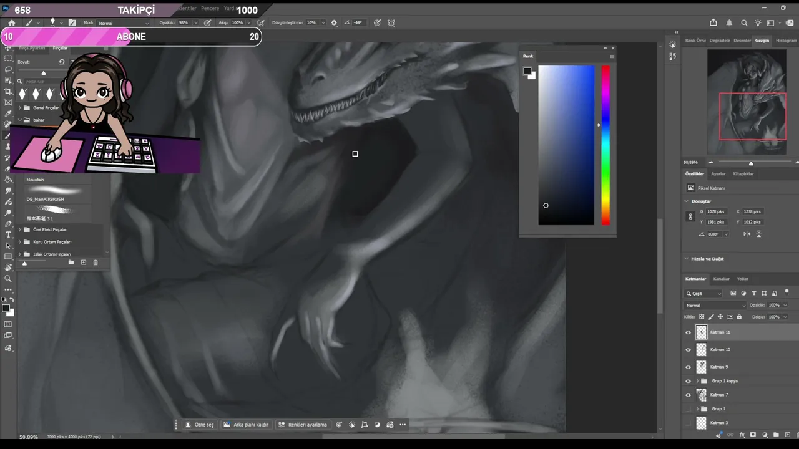Expand the Özel Efekt Fırçaları folder
Screen dimensions: 799x449
(19, 229)
